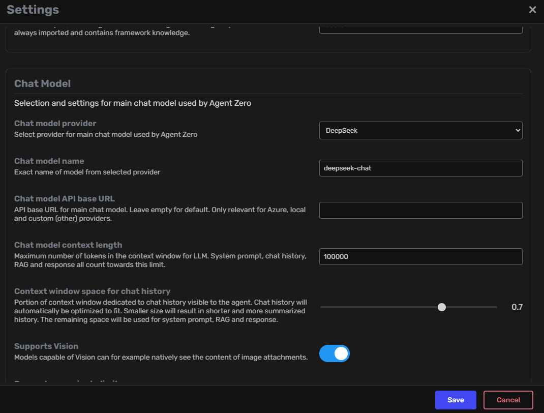Click the Chat model API base URL label
This screenshot has height=413, width=544.
point(64,198)
